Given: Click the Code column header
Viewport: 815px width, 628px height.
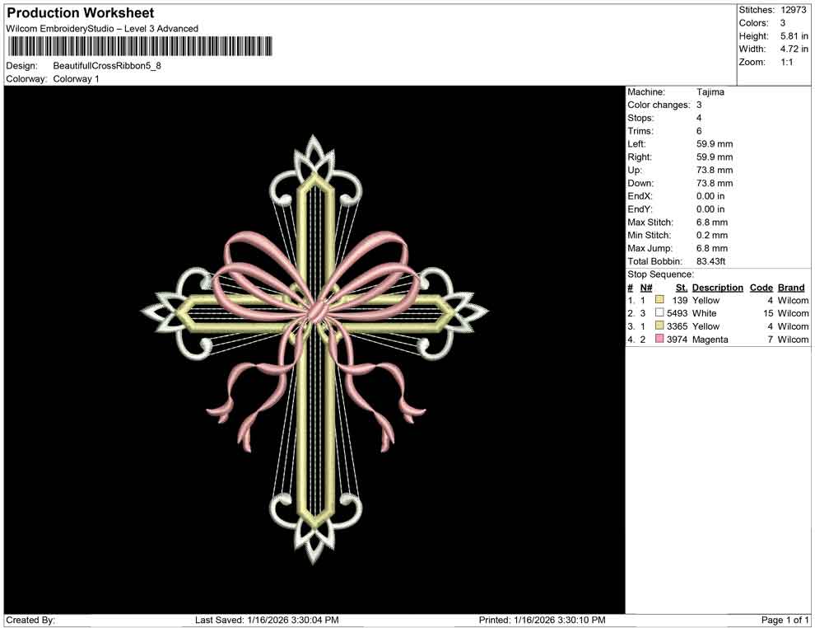Looking at the screenshot, I should pos(761,287).
